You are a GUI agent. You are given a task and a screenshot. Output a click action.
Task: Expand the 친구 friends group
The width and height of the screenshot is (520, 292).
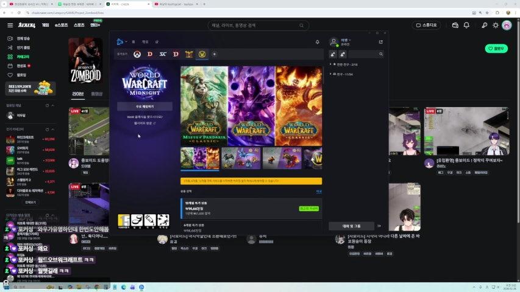[x=341, y=74]
